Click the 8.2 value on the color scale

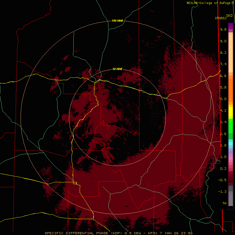(x=223, y=52)
